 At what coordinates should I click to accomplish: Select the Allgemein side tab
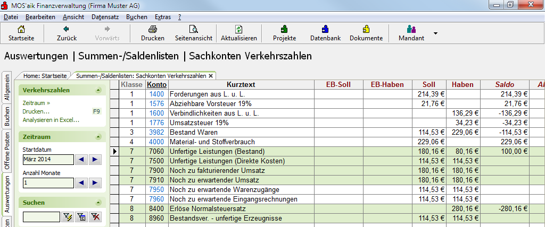coord(7,87)
